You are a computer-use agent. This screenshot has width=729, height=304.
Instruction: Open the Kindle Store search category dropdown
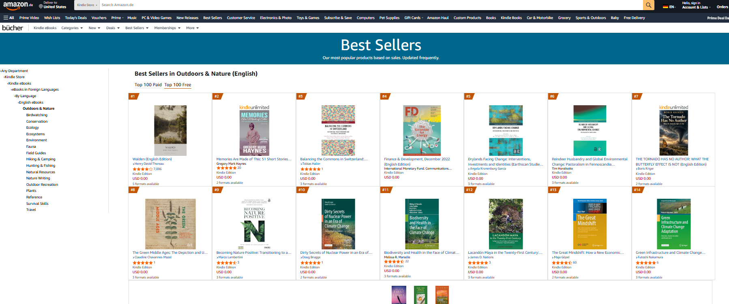click(x=87, y=5)
